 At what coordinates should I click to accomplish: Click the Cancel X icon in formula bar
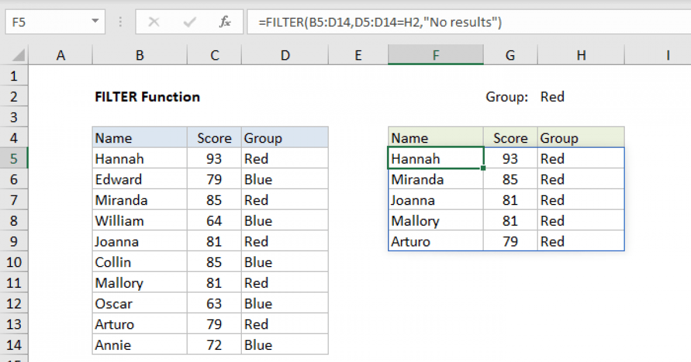154,22
